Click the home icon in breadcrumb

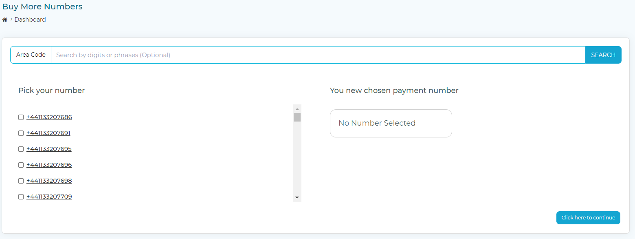(5, 20)
